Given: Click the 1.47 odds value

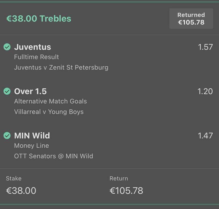Looking at the screenshot, I should [205, 136].
